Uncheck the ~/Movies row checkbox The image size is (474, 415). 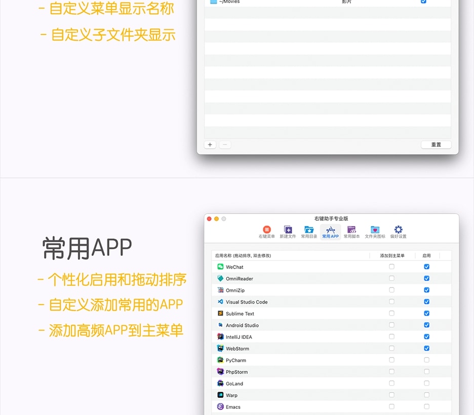[x=423, y=1]
